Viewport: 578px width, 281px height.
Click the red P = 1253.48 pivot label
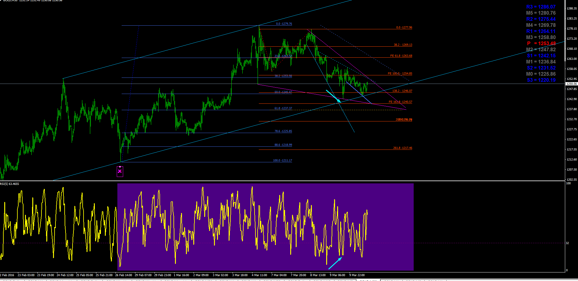tap(541, 43)
